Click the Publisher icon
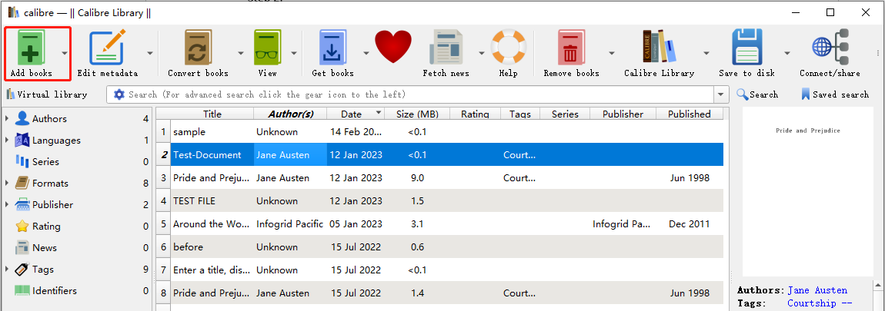The width and height of the screenshot is (885, 311). [22, 204]
